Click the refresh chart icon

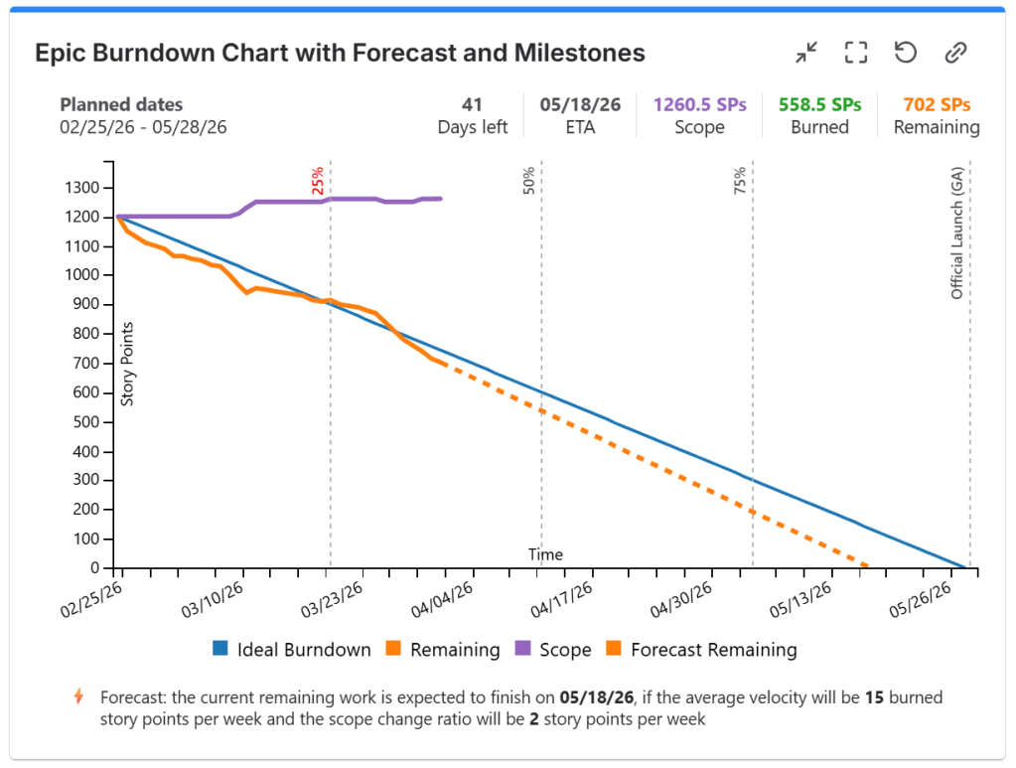[x=905, y=53]
